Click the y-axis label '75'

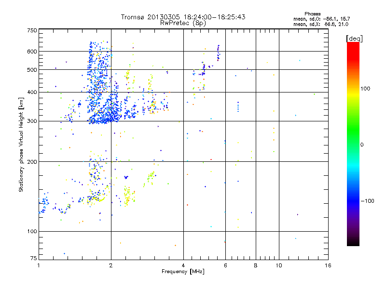tap(34, 258)
